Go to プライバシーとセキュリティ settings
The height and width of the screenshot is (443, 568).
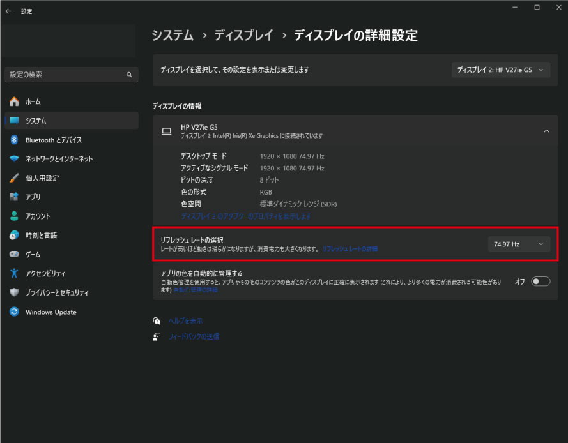(x=56, y=293)
